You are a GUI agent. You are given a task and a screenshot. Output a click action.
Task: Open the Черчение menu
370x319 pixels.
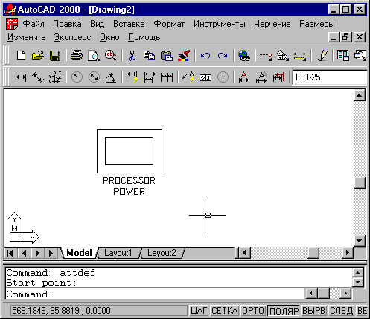(x=272, y=24)
